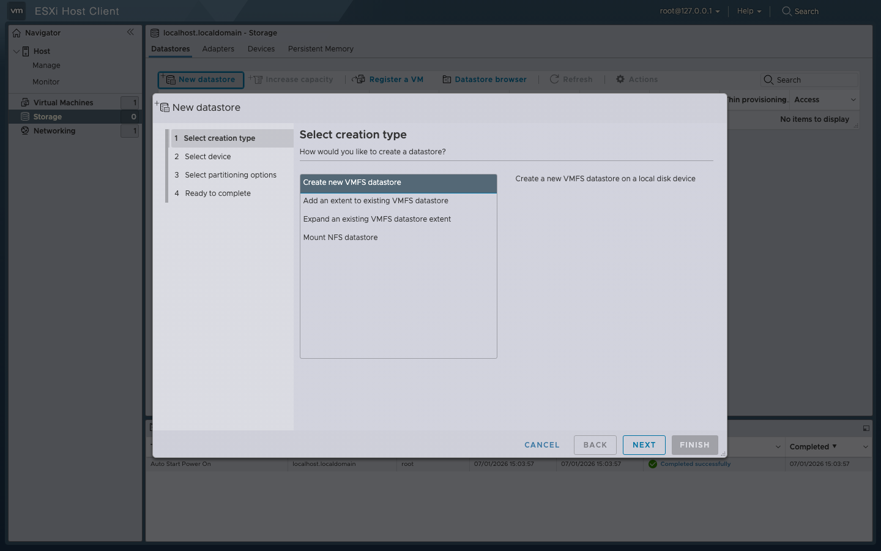This screenshot has width=881, height=551.
Task: Click the BACK button
Action: tap(595, 445)
